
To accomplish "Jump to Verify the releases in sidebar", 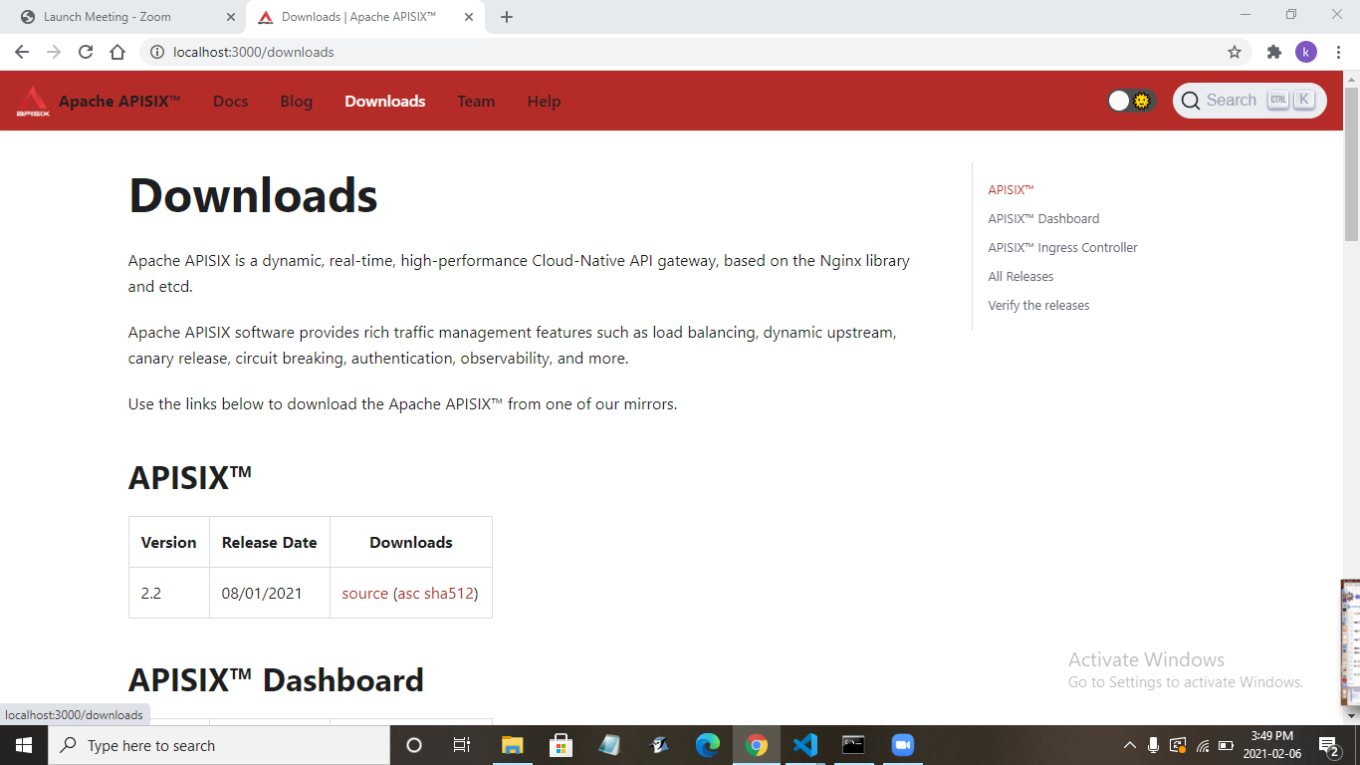I will coord(1038,305).
